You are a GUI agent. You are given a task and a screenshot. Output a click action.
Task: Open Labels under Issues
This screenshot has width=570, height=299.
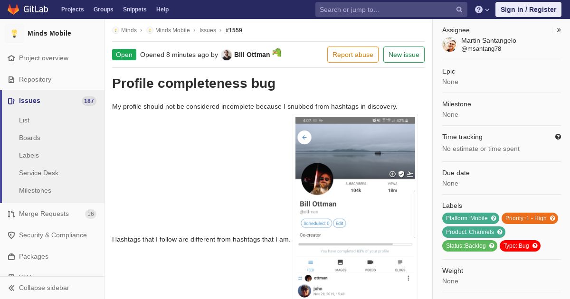click(x=29, y=155)
